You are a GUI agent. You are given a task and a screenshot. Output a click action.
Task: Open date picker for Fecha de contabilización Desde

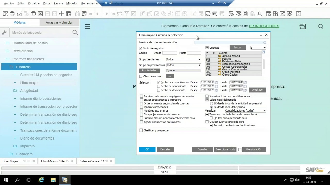click(x=217, y=82)
